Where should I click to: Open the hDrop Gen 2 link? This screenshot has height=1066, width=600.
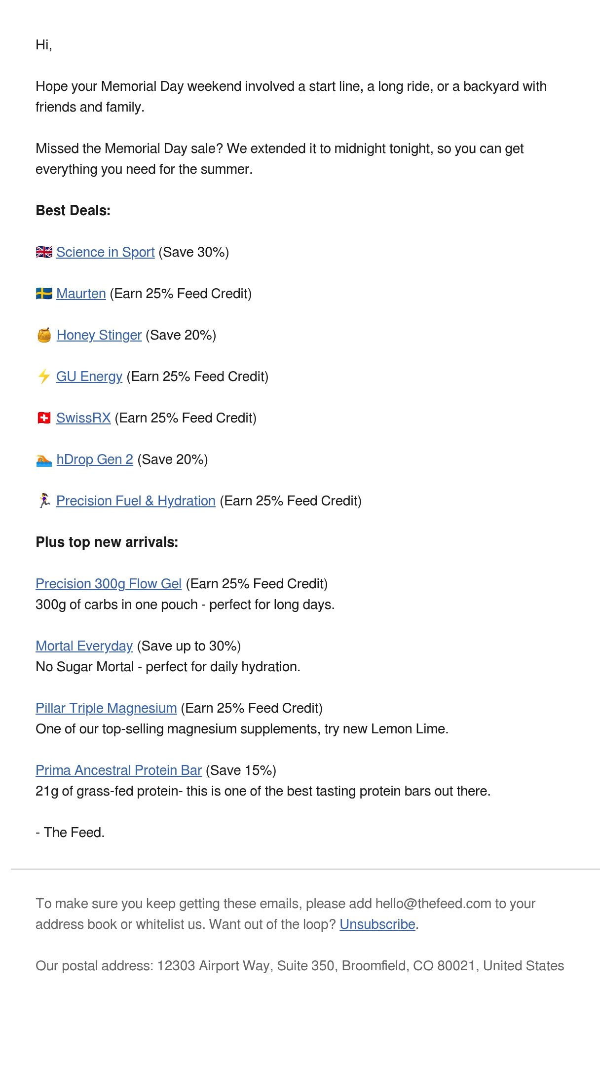(x=95, y=459)
